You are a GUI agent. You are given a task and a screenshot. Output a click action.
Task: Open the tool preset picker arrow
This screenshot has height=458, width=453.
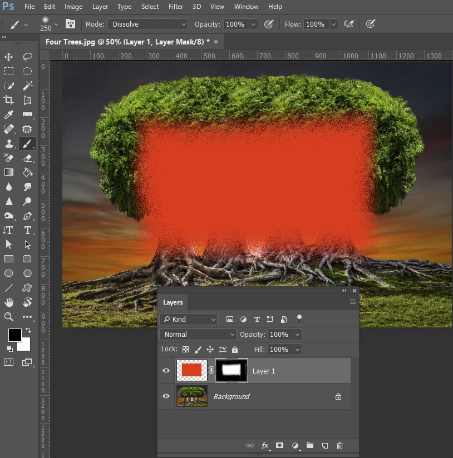[x=26, y=24]
